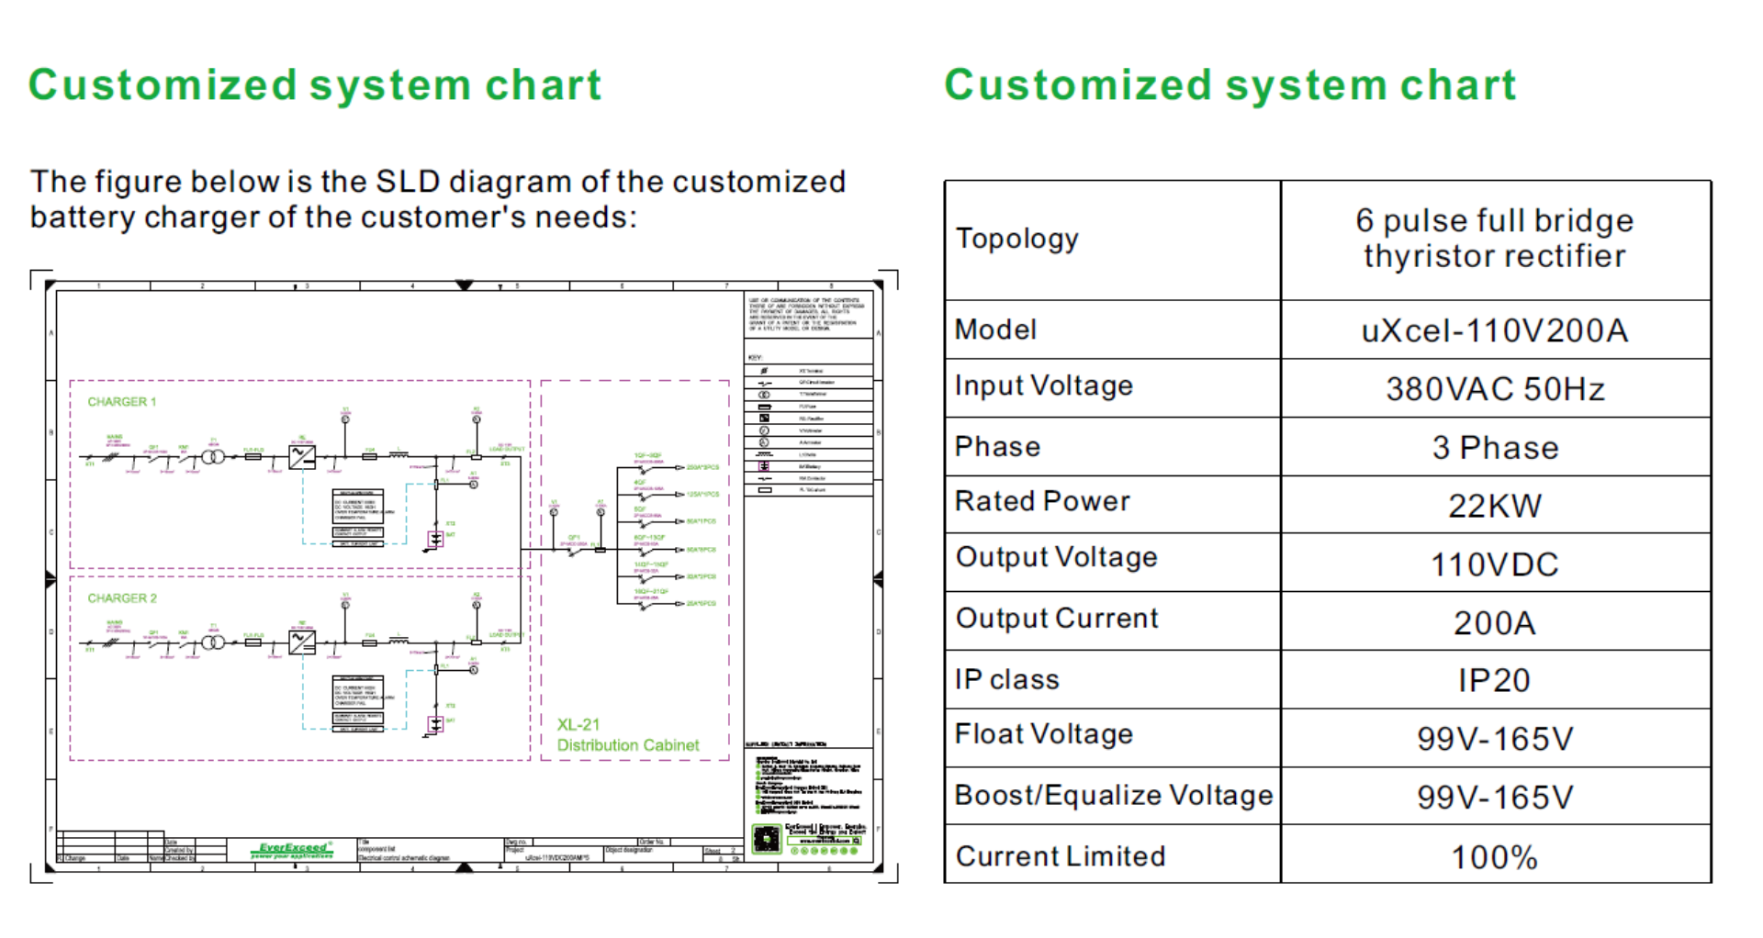The height and width of the screenshot is (938, 1763).
Task: Select the 380VAC 50Hz input voltage value
Action: tap(1494, 389)
